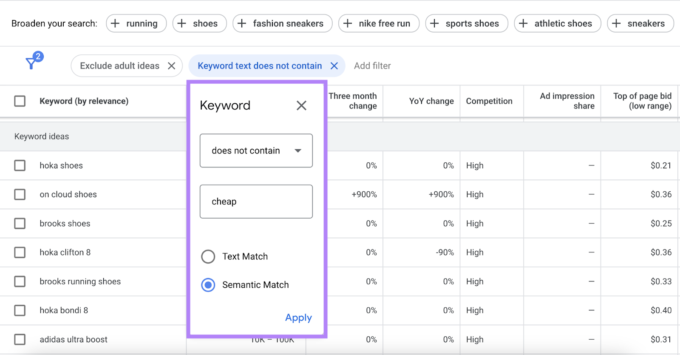
Task: Click the +900% three month change value
Action: 364,194
